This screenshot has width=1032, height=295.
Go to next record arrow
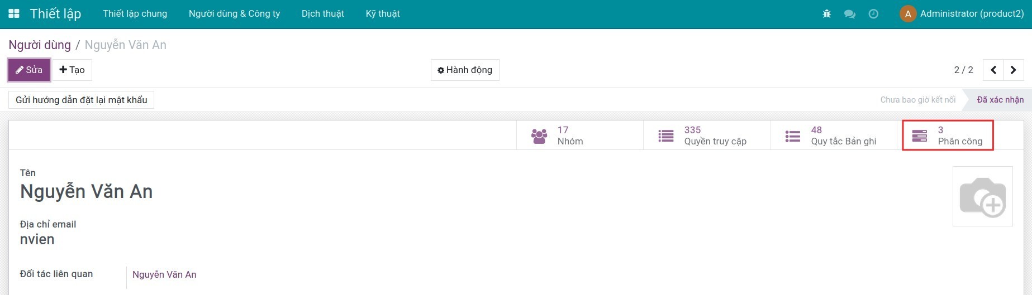tap(1014, 70)
